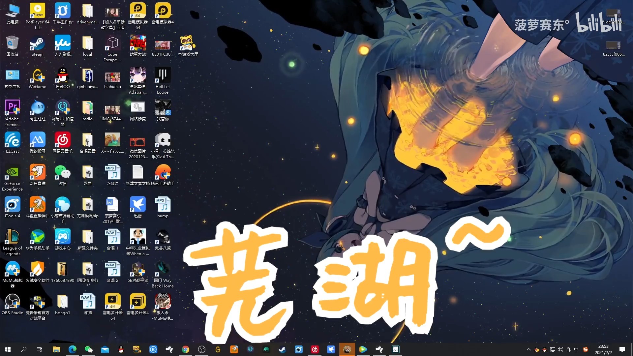Select the EZCast desktop icon
This screenshot has height=356, width=633.
pos(13,142)
